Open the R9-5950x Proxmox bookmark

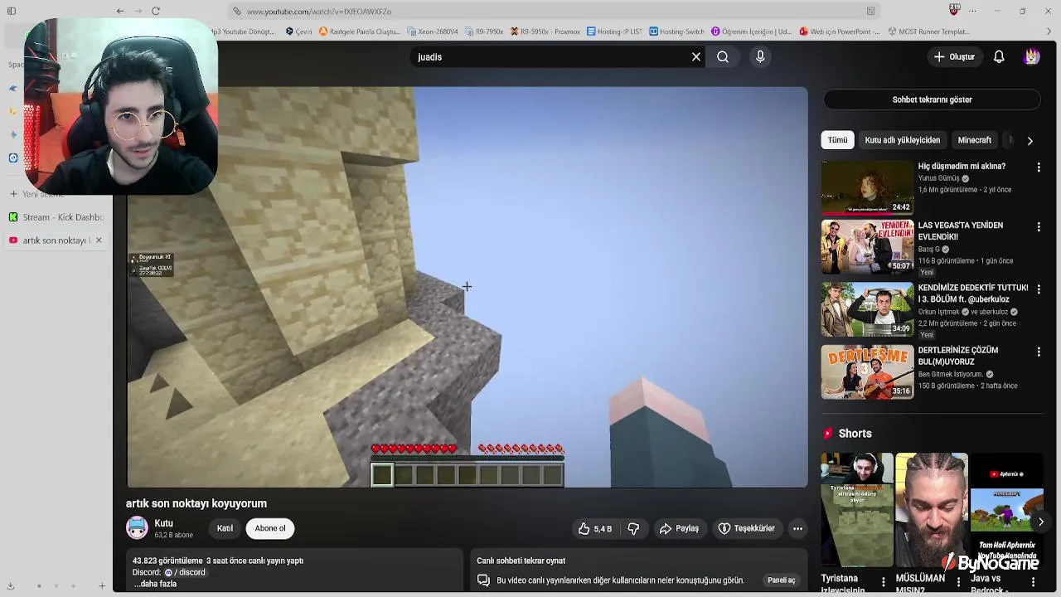[x=545, y=32]
